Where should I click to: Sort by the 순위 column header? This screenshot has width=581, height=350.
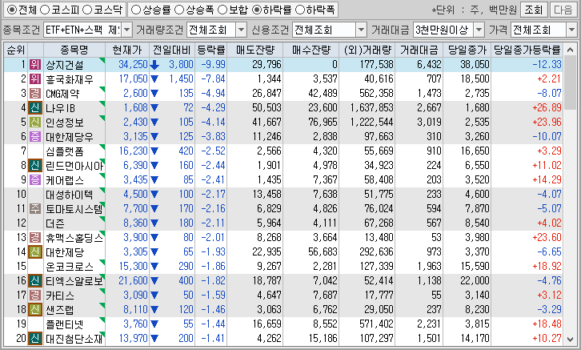pos(16,50)
